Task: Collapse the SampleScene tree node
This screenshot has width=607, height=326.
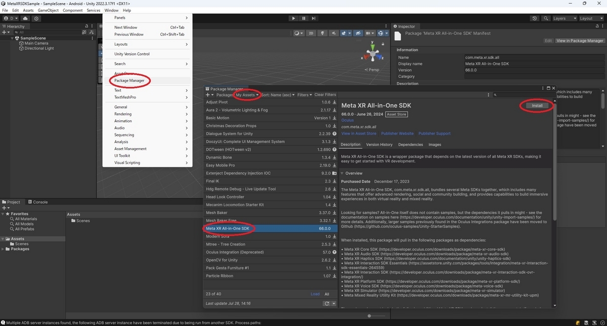Action: pyautogui.click(x=12, y=38)
